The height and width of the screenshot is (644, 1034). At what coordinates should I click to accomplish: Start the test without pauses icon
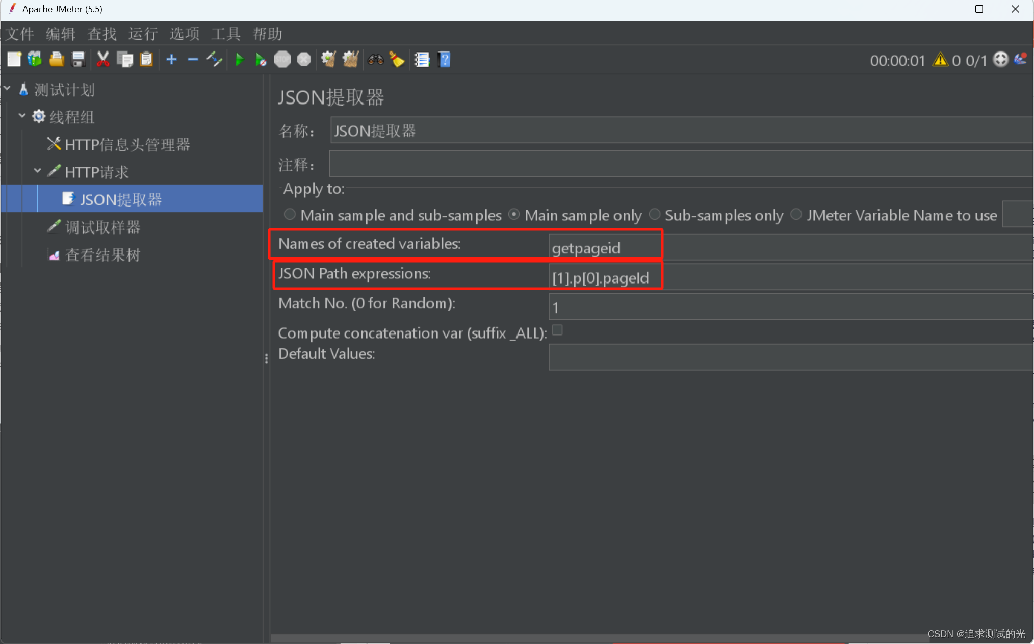[261, 60]
